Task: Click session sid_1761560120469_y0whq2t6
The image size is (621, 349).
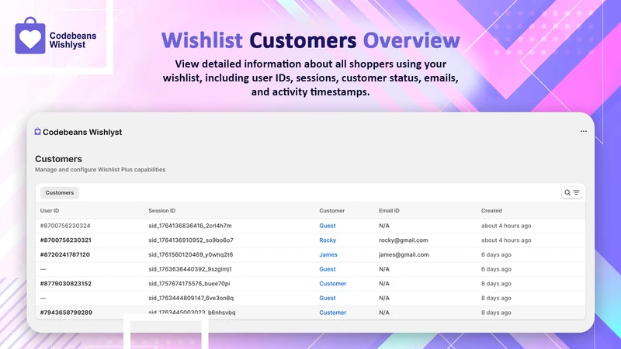Action: point(191,254)
